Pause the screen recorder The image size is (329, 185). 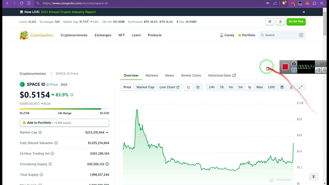pos(294,70)
